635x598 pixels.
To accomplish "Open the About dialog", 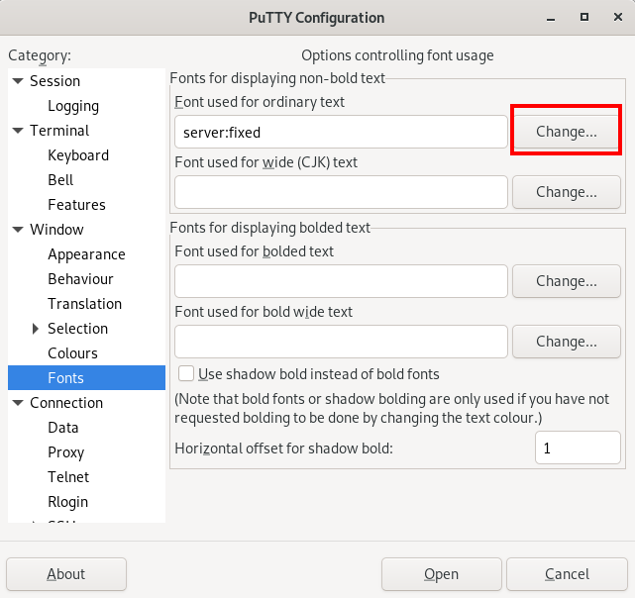I will (x=66, y=574).
